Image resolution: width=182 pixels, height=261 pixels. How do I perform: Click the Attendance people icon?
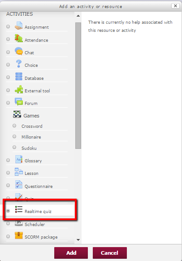19,38
